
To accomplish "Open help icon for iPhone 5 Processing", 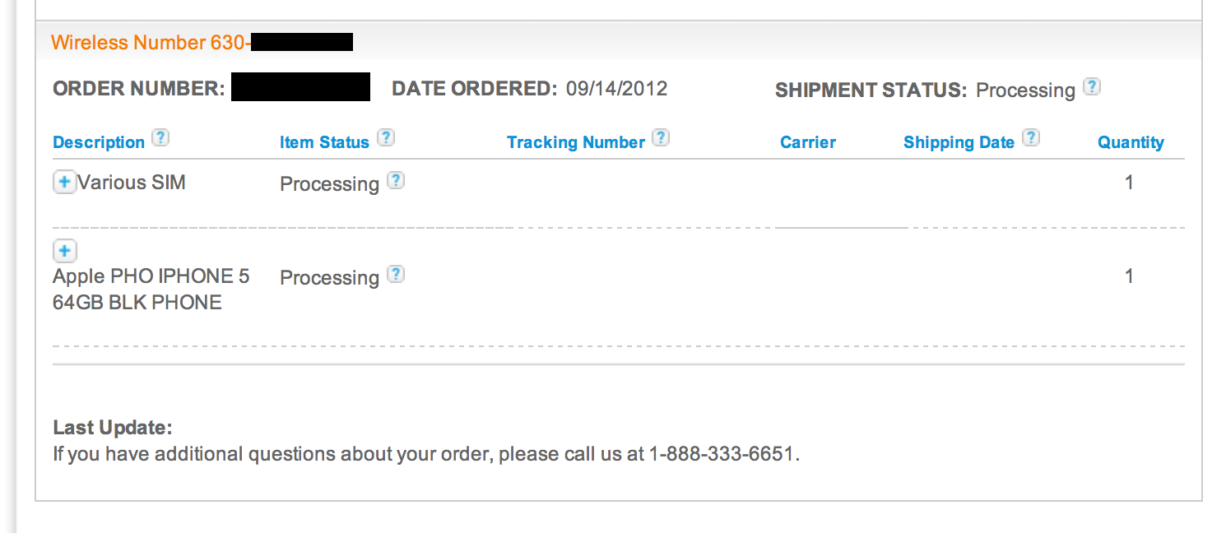I will tap(396, 274).
